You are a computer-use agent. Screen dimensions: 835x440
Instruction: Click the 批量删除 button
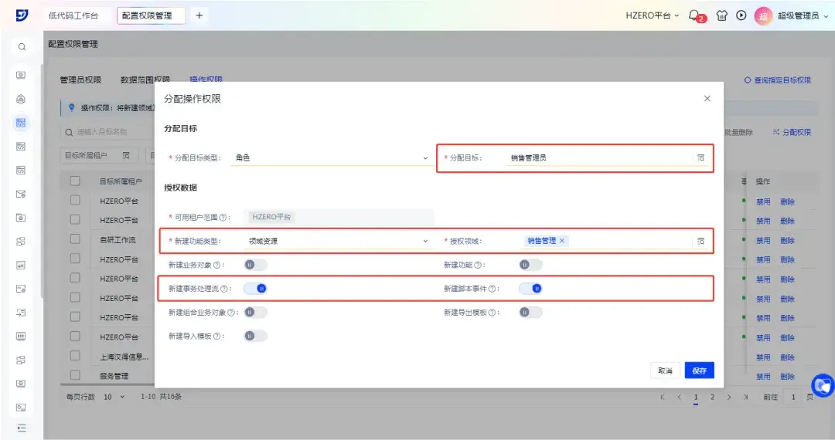click(x=738, y=132)
